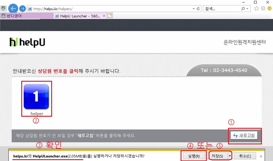Expand address bar history dropdown arrow

(x=194, y=9)
